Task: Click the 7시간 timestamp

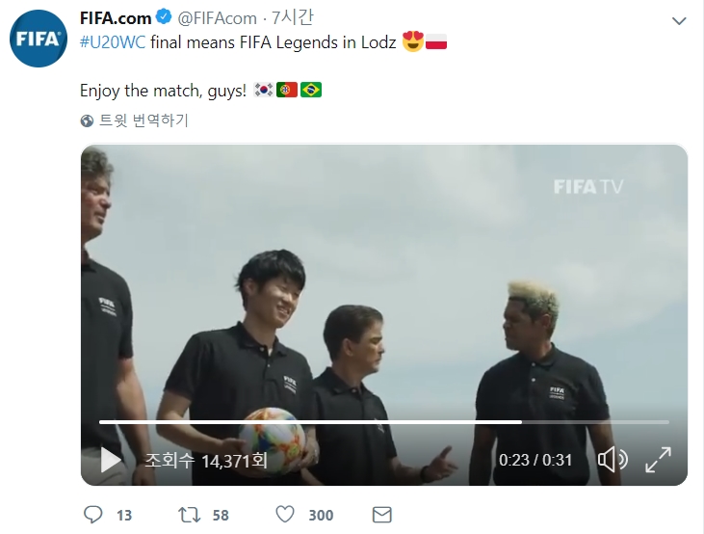Action: point(292,18)
